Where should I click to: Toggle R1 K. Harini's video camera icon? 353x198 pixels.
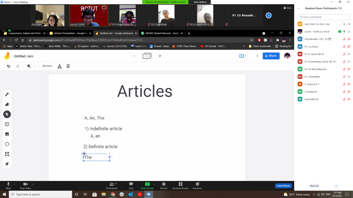(349, 54)
